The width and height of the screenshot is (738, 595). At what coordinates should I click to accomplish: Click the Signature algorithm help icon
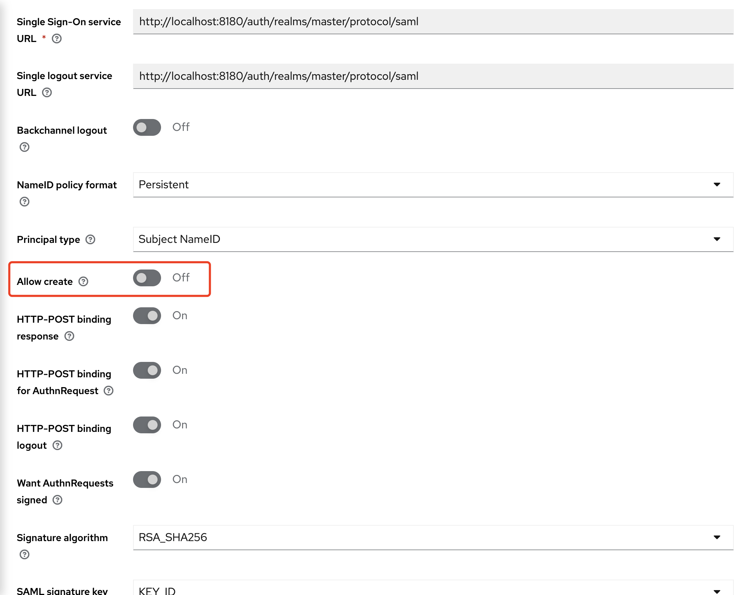pyautogui.click(x=24, y=554)
